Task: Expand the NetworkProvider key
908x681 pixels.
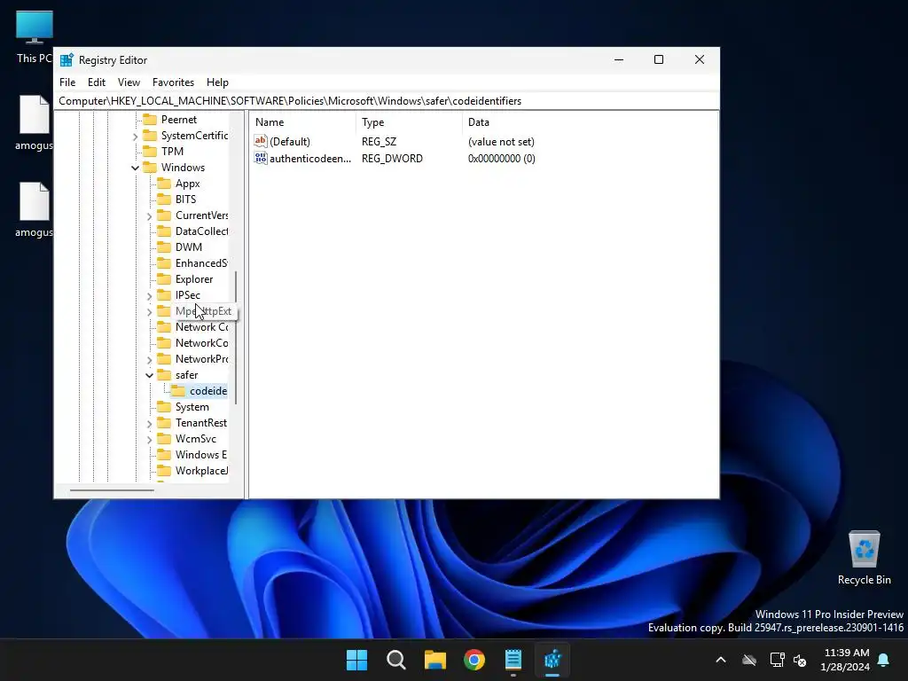Action: tap(149, 360)
